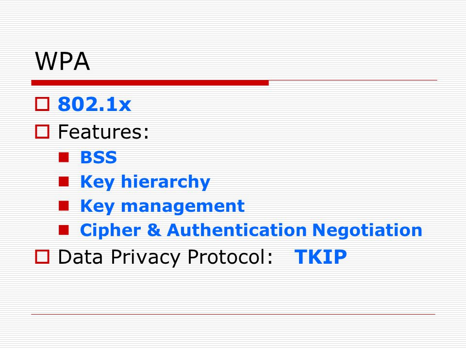466x349 pixels.
Task: Click the word Negotiation in the link
Action: (367, 231)
